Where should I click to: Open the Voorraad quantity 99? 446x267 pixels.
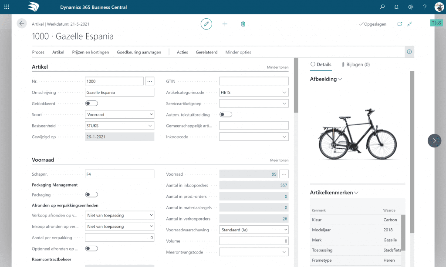pyautogui.click(x=274, y=174)
